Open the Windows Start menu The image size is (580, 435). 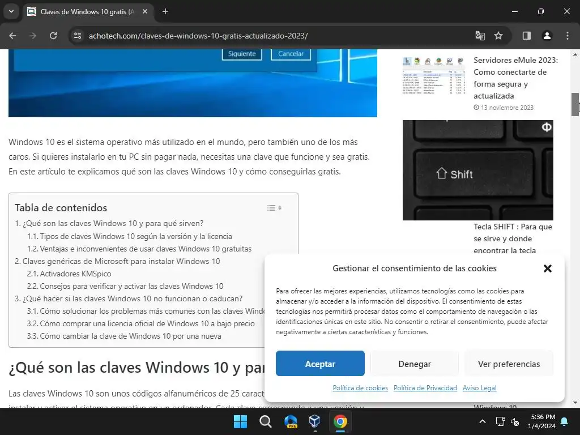coord(240,421)
